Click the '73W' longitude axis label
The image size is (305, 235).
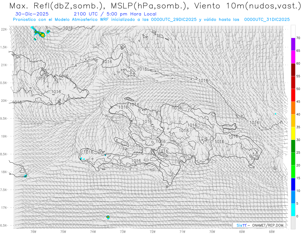pos(123,231)
